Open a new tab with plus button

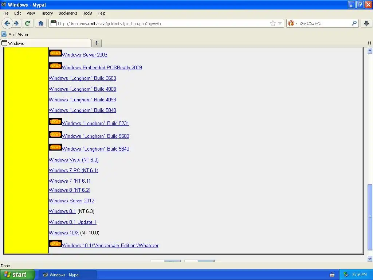[96, 43]
